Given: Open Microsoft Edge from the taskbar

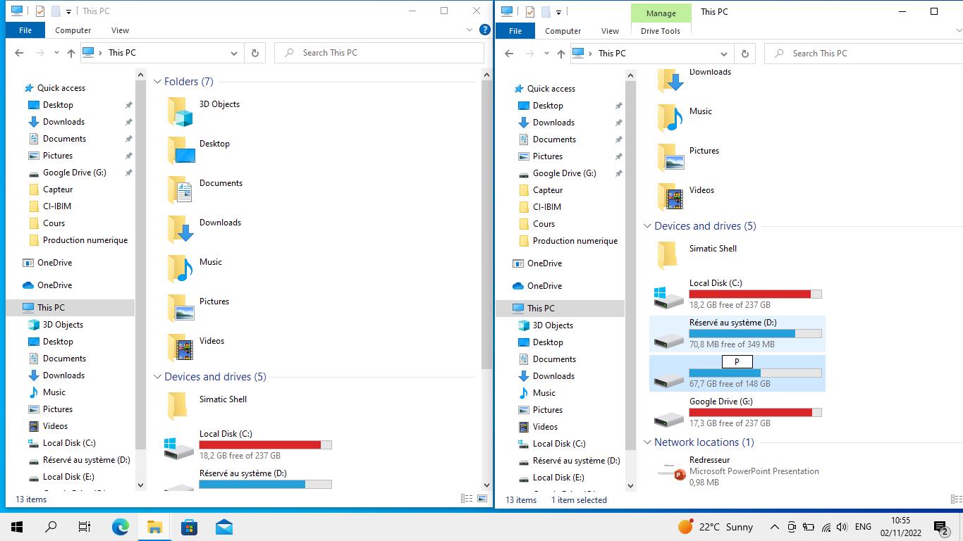Looking at the screenshot, I should pyautogui.click(x=121, y=527).
